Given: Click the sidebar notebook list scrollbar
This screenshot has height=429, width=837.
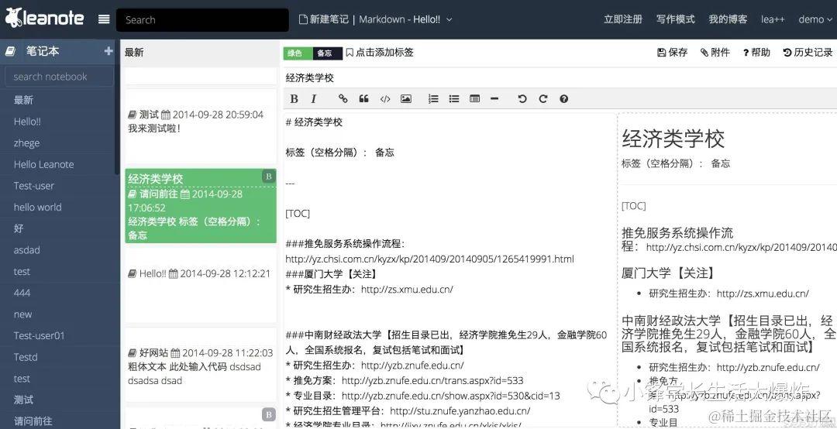Looking at the screenshot, I should 118,107.
